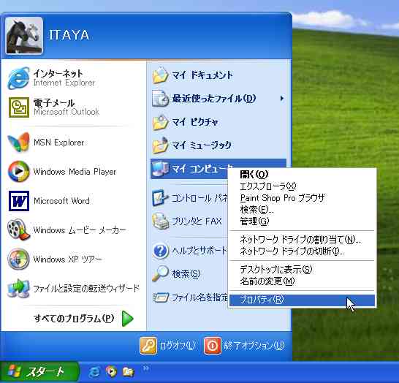Expand すべてのプログラム green arrow

pos(127,318)
